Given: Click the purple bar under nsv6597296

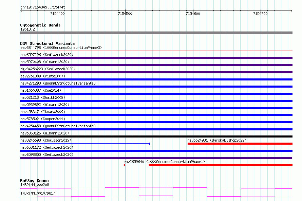Looking at the screenshot, I should (156, 58).
